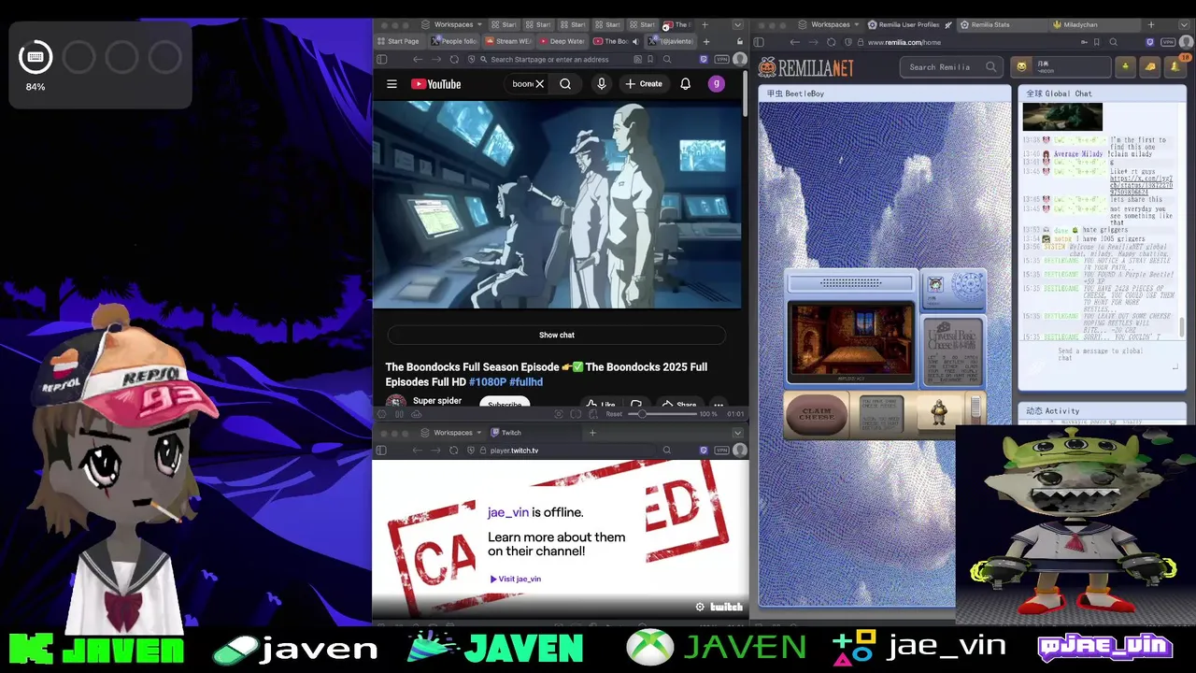The image size is (1196, 673).
Task: Toggle sidebar panel in Remilia browser window
Action: (x=759, y=42)
